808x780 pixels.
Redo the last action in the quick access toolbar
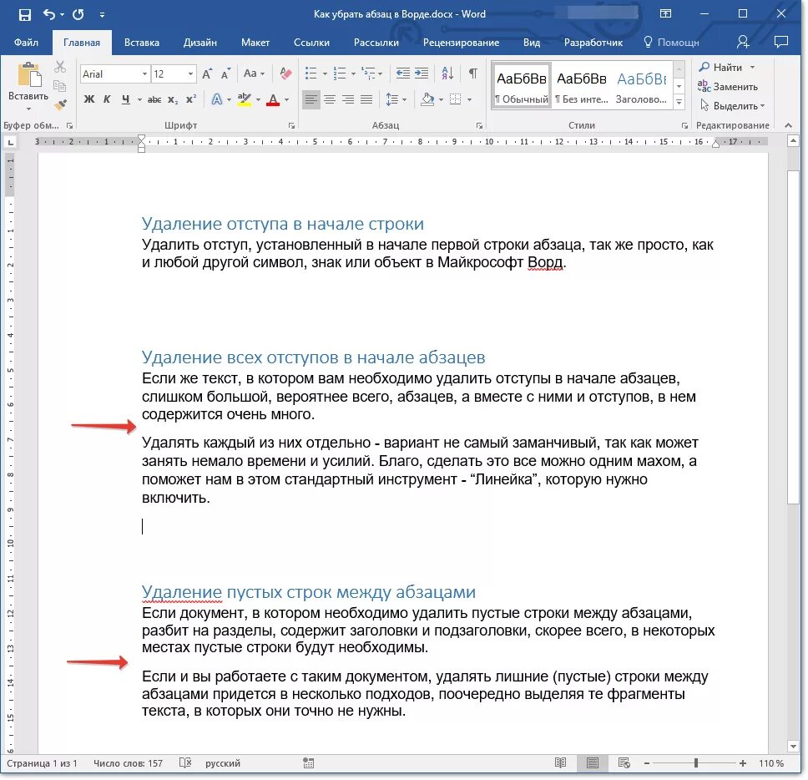coord(78,14)
